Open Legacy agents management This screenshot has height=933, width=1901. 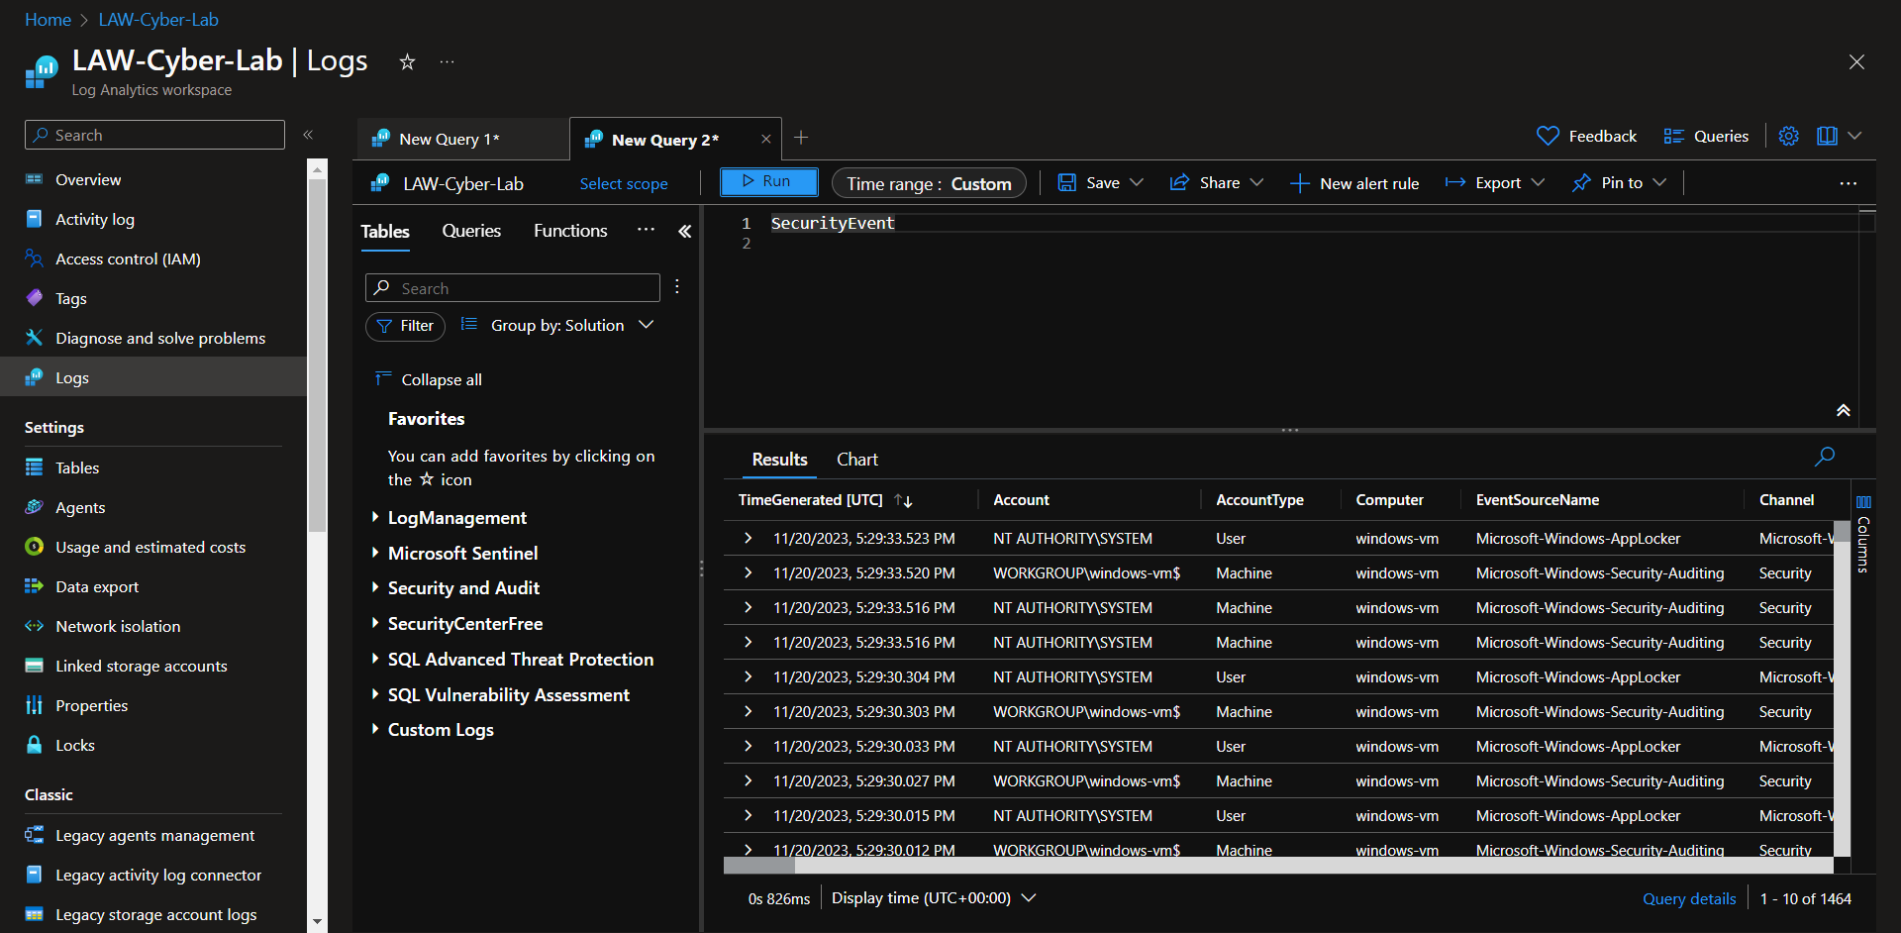point(155,835)
